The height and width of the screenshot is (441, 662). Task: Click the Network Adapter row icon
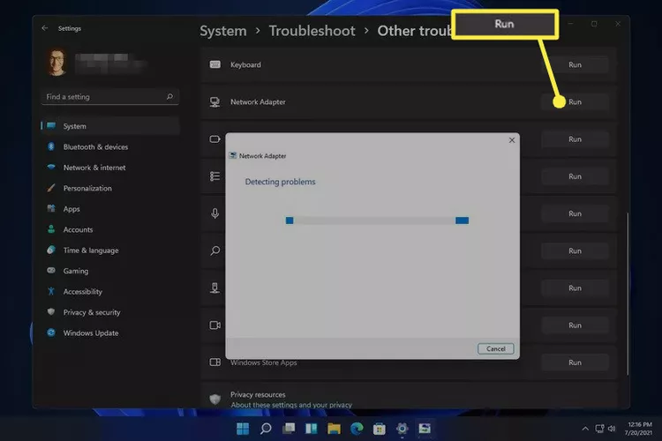[x=214, y=101]
